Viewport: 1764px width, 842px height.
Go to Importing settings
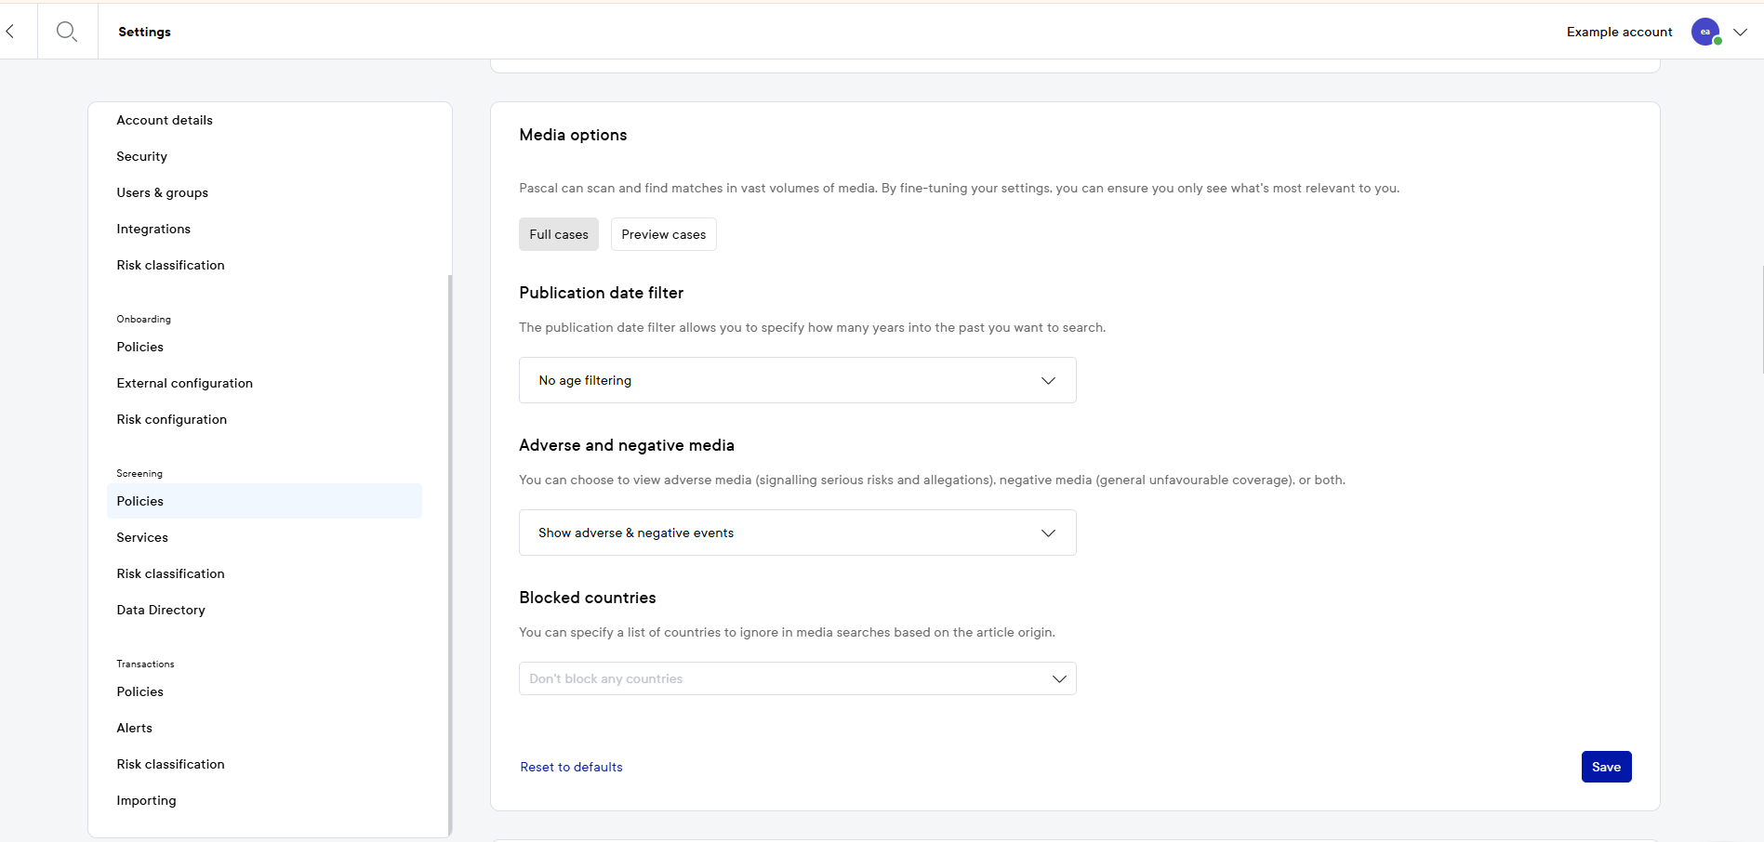(147, 800)
